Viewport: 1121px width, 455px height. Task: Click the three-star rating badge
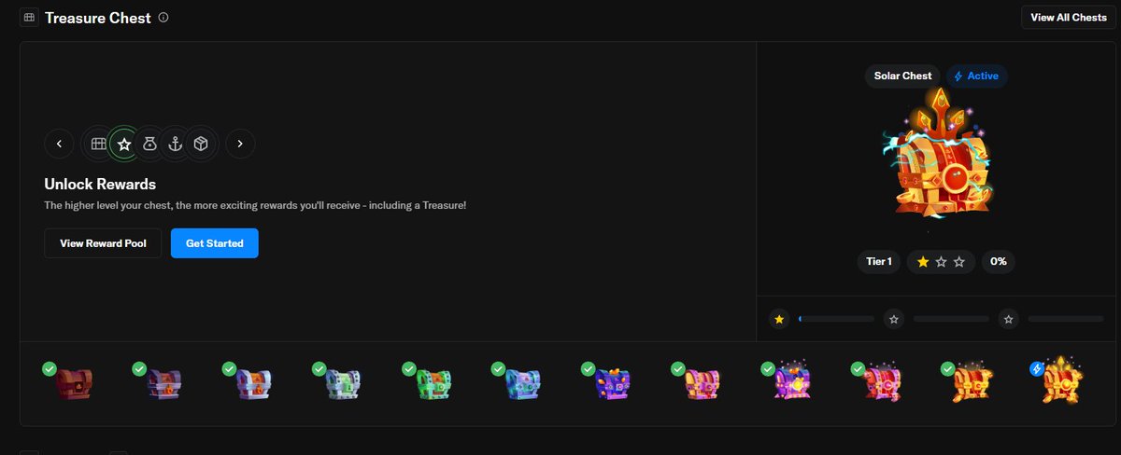941,262
